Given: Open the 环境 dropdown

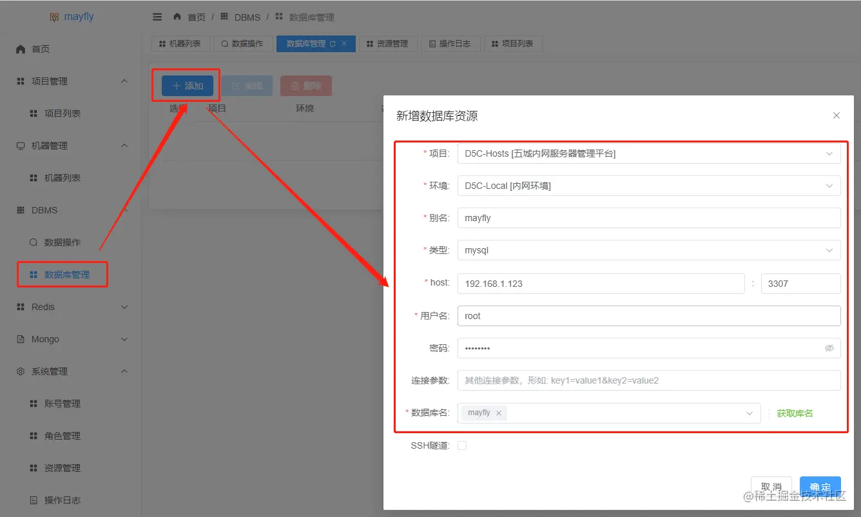Looking at the screenshot, I should click(x=649, y=186).
